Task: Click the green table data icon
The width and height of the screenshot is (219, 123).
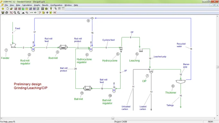Action: pos(23,9)
